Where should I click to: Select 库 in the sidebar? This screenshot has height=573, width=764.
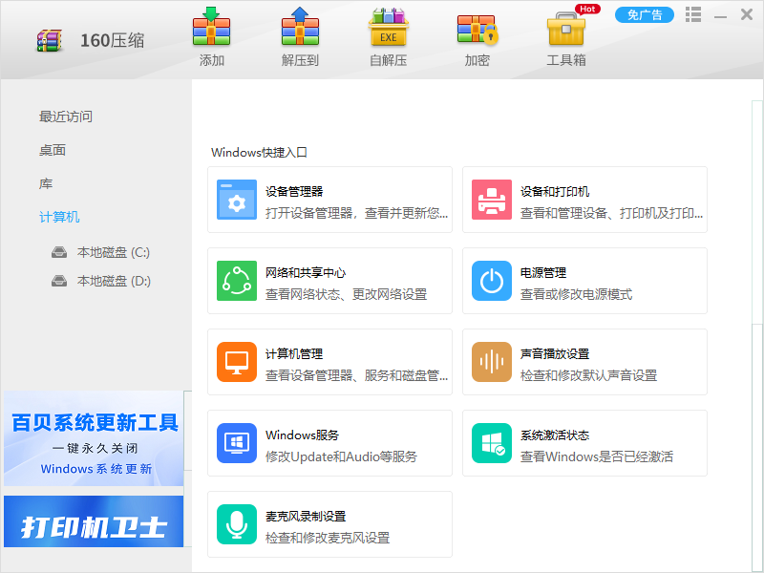[46, 184]
